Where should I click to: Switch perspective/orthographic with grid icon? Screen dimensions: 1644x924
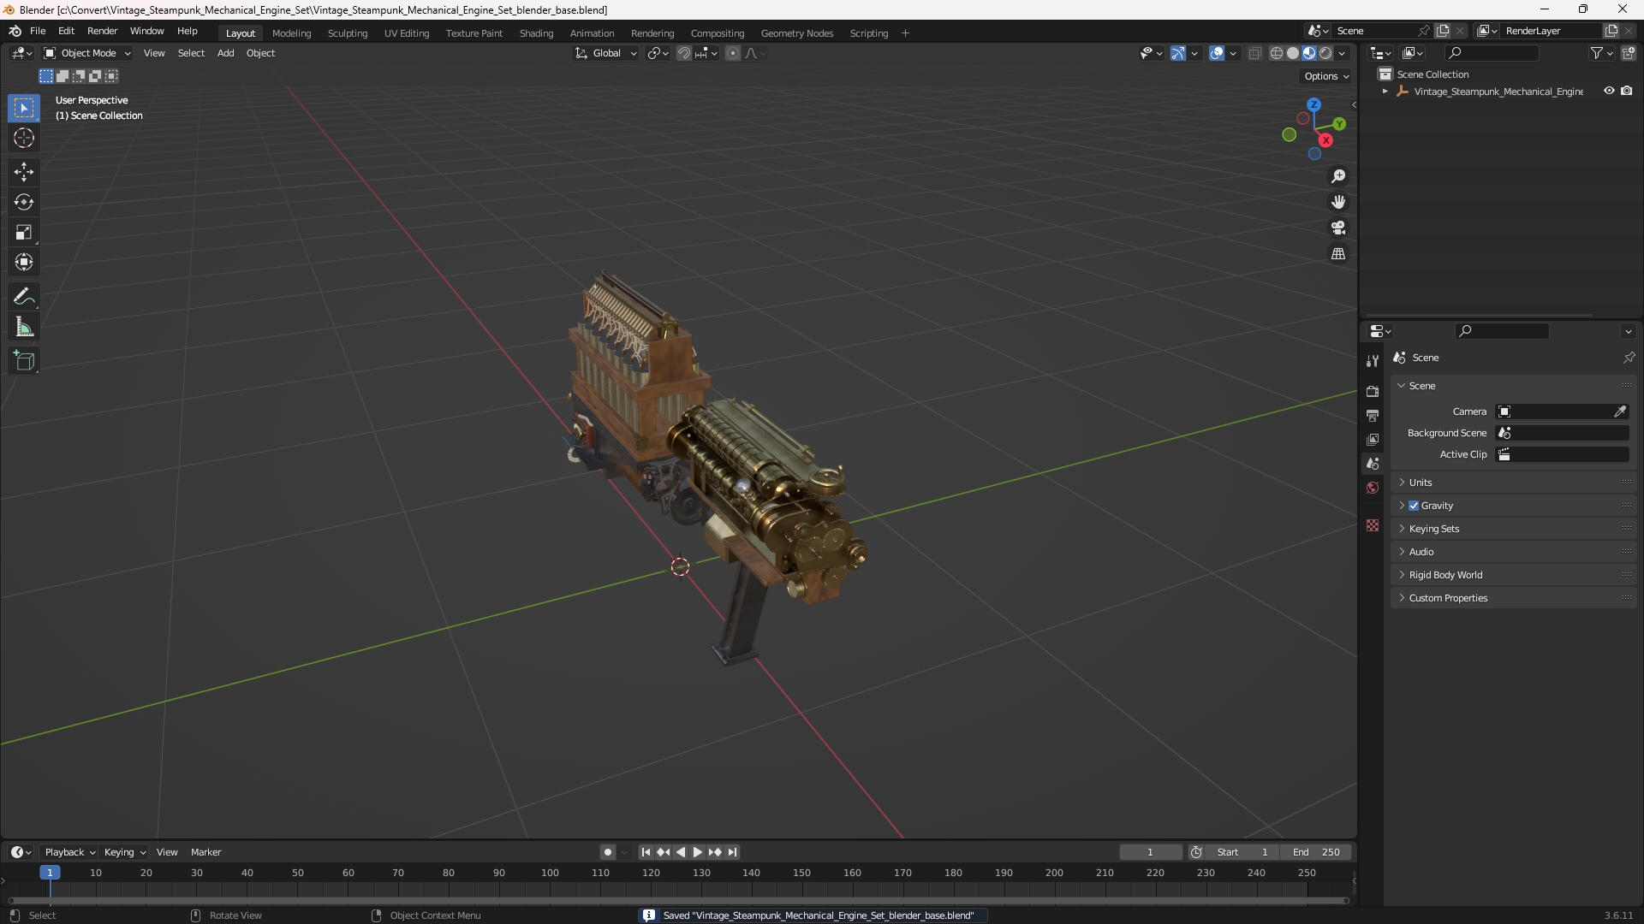tap(1338, 254)
